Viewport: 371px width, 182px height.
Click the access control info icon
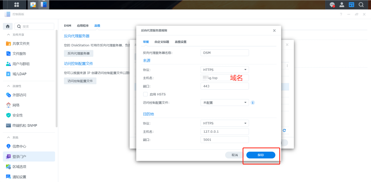(252, 103)
